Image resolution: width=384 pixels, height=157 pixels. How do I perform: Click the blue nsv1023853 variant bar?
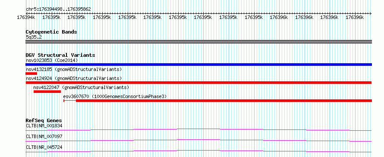click(198, 65)
